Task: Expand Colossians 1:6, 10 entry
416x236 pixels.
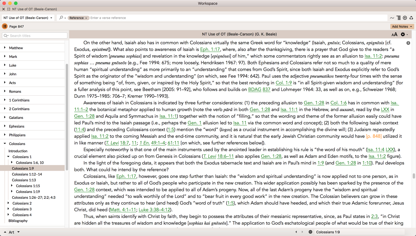Action: (x=12, y=162)
